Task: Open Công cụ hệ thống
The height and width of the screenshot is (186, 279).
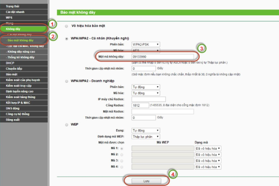Action: coord(24,114)
